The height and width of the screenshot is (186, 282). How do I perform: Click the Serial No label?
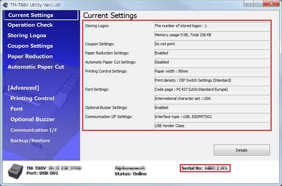click(x=192, y=168)
